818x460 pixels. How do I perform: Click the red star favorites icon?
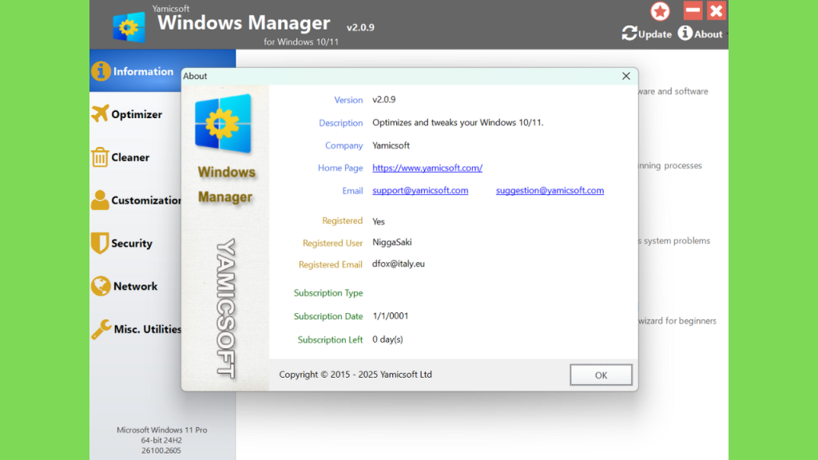point(660,11)
